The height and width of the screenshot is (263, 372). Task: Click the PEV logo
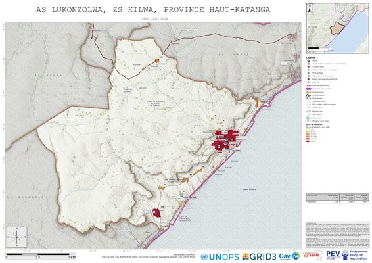pyautogui.click(x=333, y=254)
